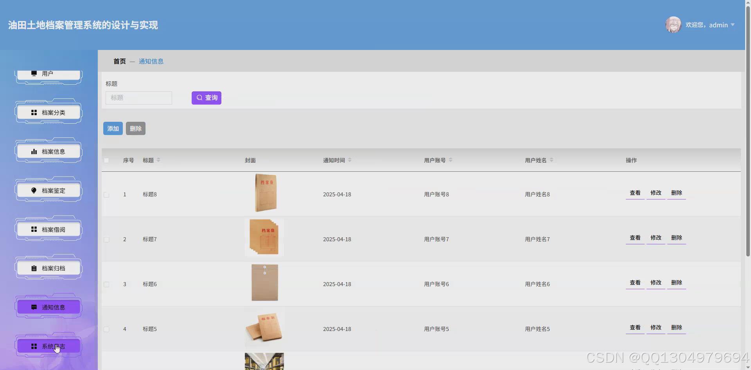Viewport: 751px width, 370px height.
Task: Select the 通知信息 sidebar item
Action: 49,307
